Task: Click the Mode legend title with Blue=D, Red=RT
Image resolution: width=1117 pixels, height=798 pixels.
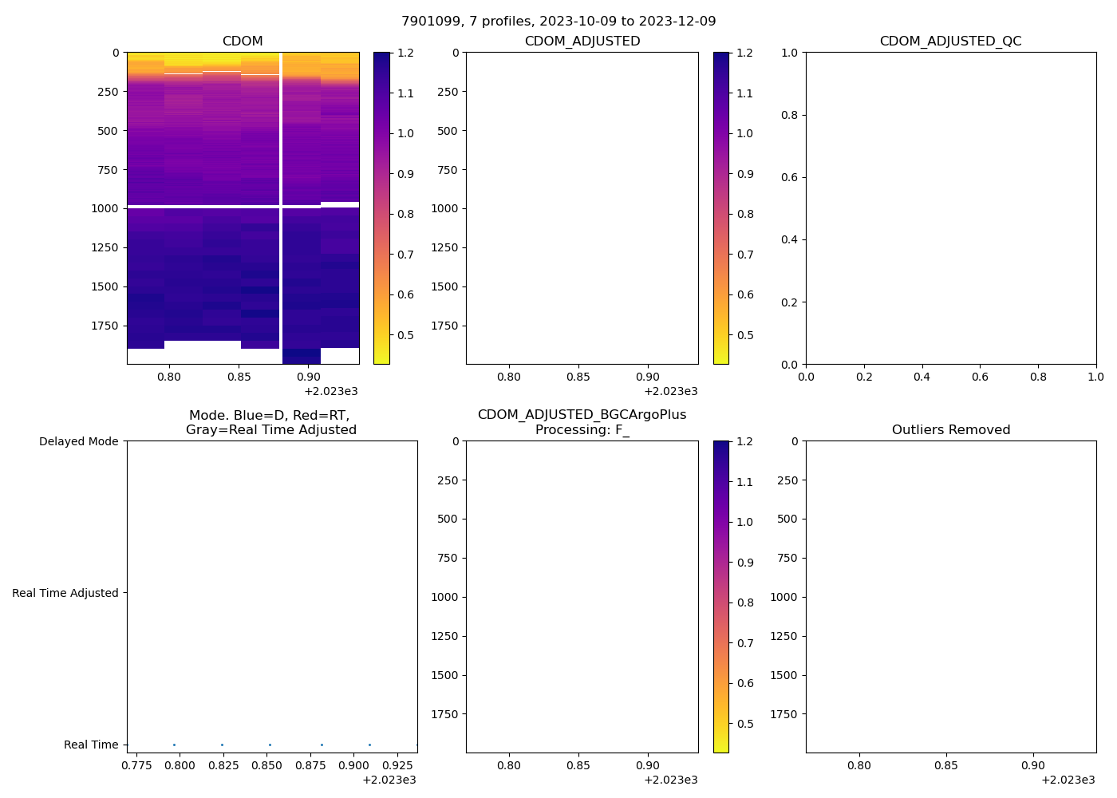Action: tap(270, 422)
